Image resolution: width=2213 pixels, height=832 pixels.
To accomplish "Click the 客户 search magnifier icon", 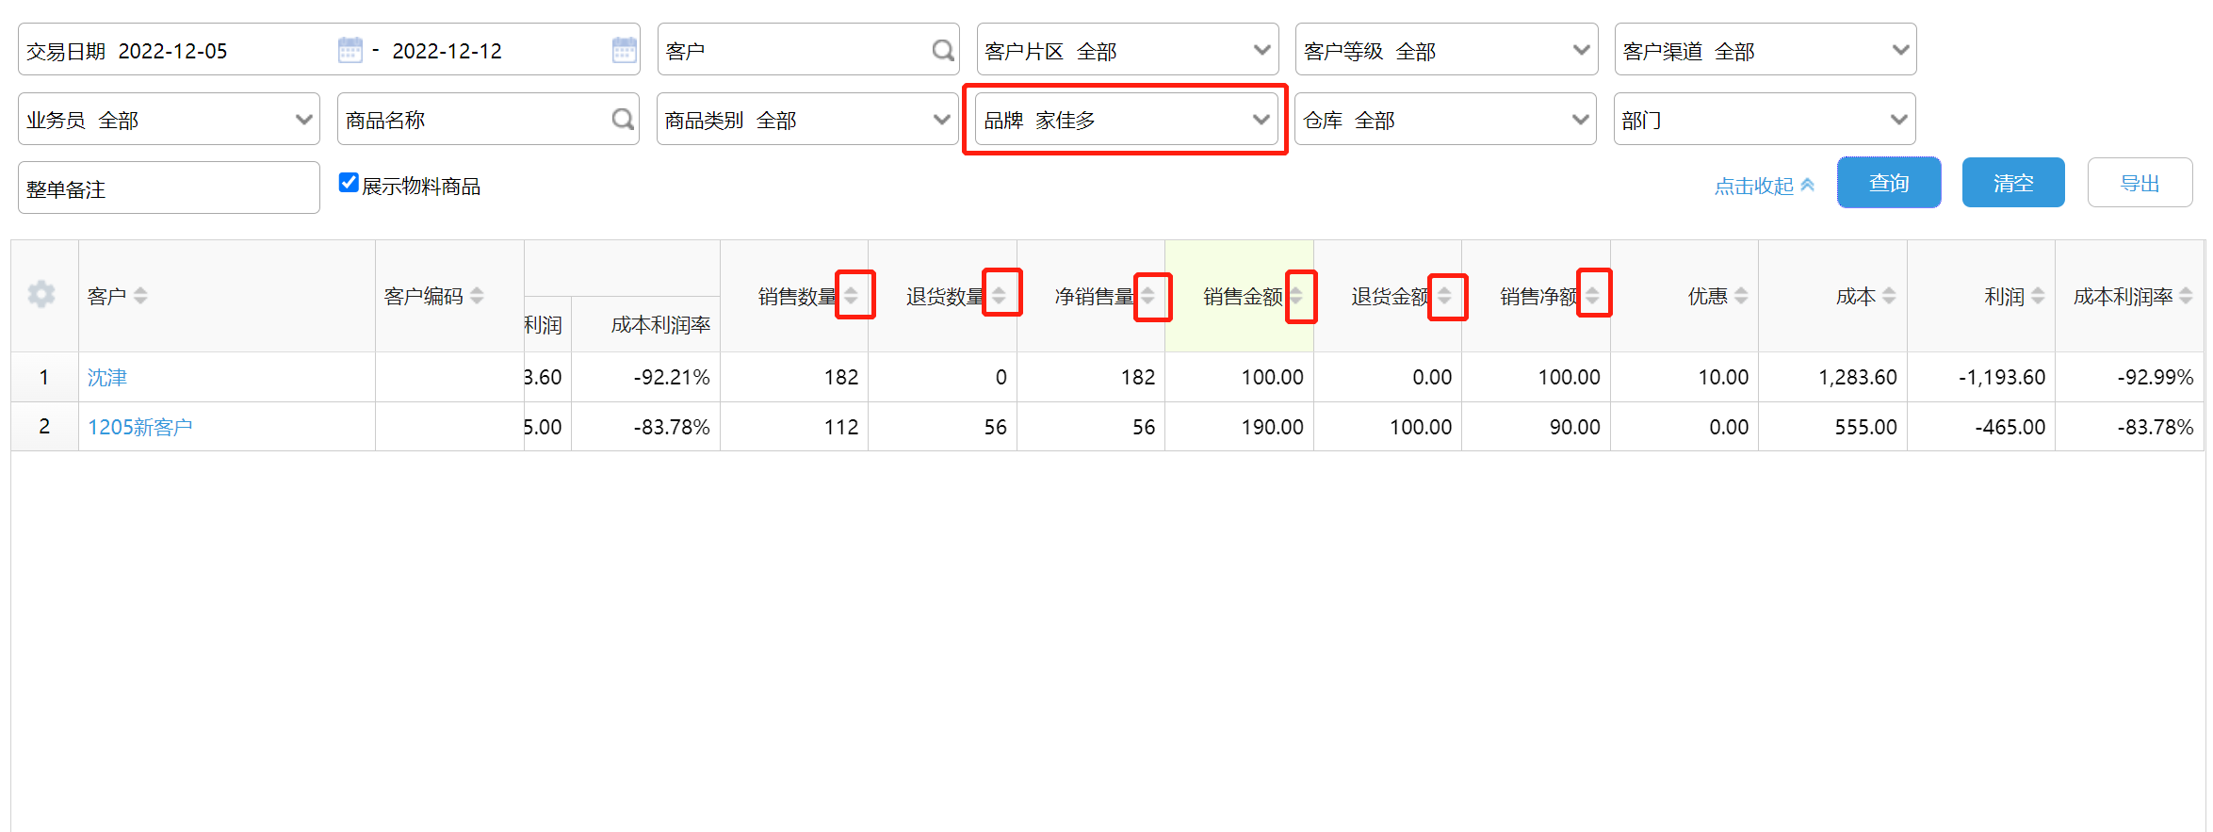I will coord(942,50).
